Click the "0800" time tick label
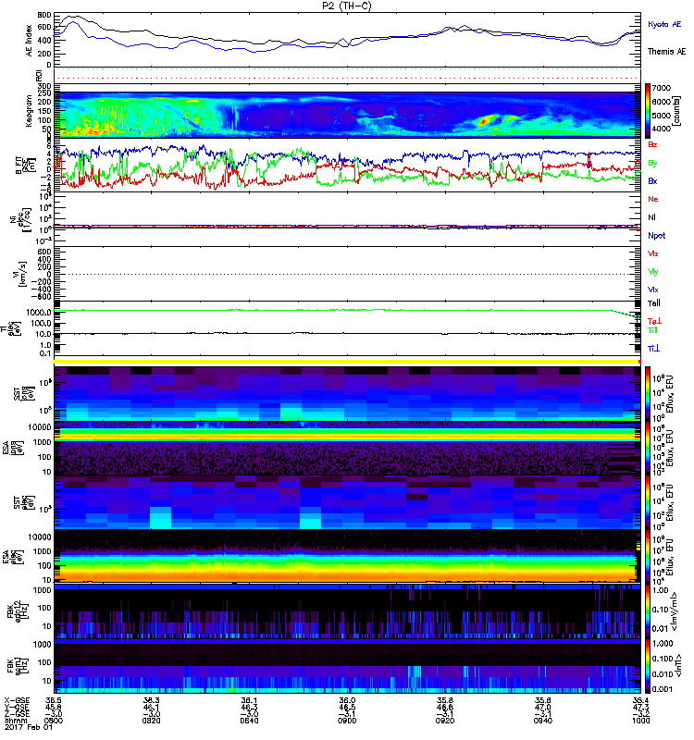The height and width of the screenshot is (740, 694). tap(54, 721)
